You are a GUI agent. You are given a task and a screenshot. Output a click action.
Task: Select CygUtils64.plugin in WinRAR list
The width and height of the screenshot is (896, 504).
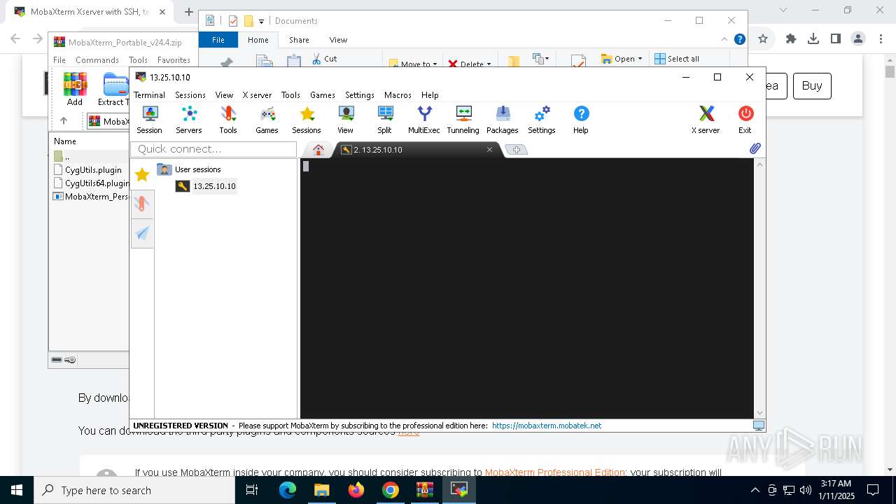93,183
